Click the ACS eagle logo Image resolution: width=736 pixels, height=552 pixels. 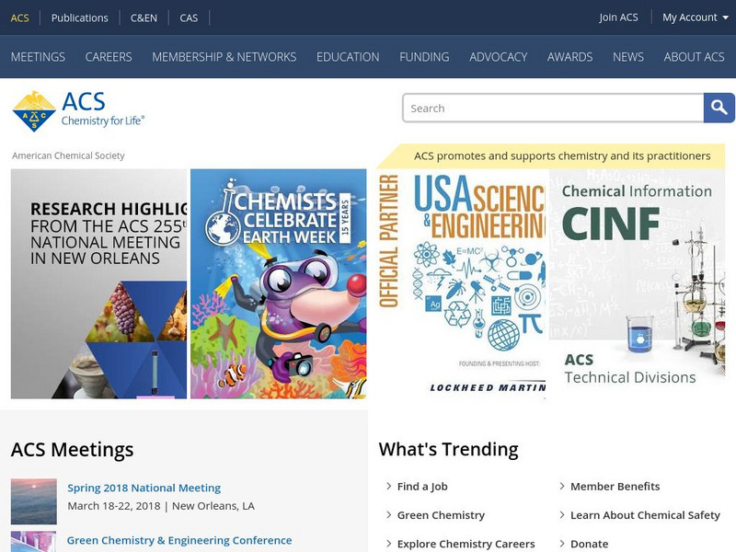[x=34, y=111]
